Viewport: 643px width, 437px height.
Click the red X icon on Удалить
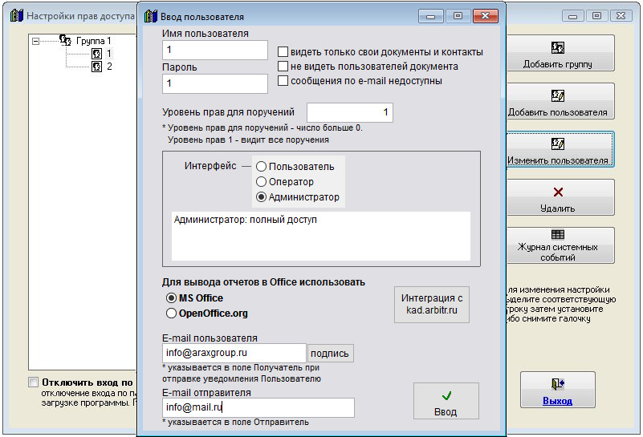pyautogui.click(x=558, y=192)
